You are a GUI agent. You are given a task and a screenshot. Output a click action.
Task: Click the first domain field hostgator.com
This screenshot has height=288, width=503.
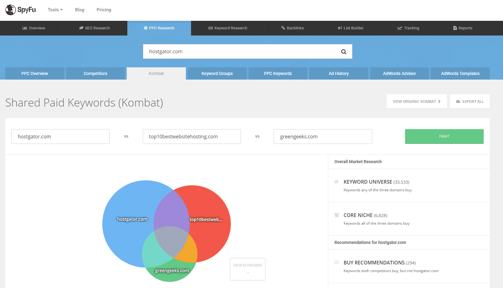pyautogui.click(x=60, y=137)
